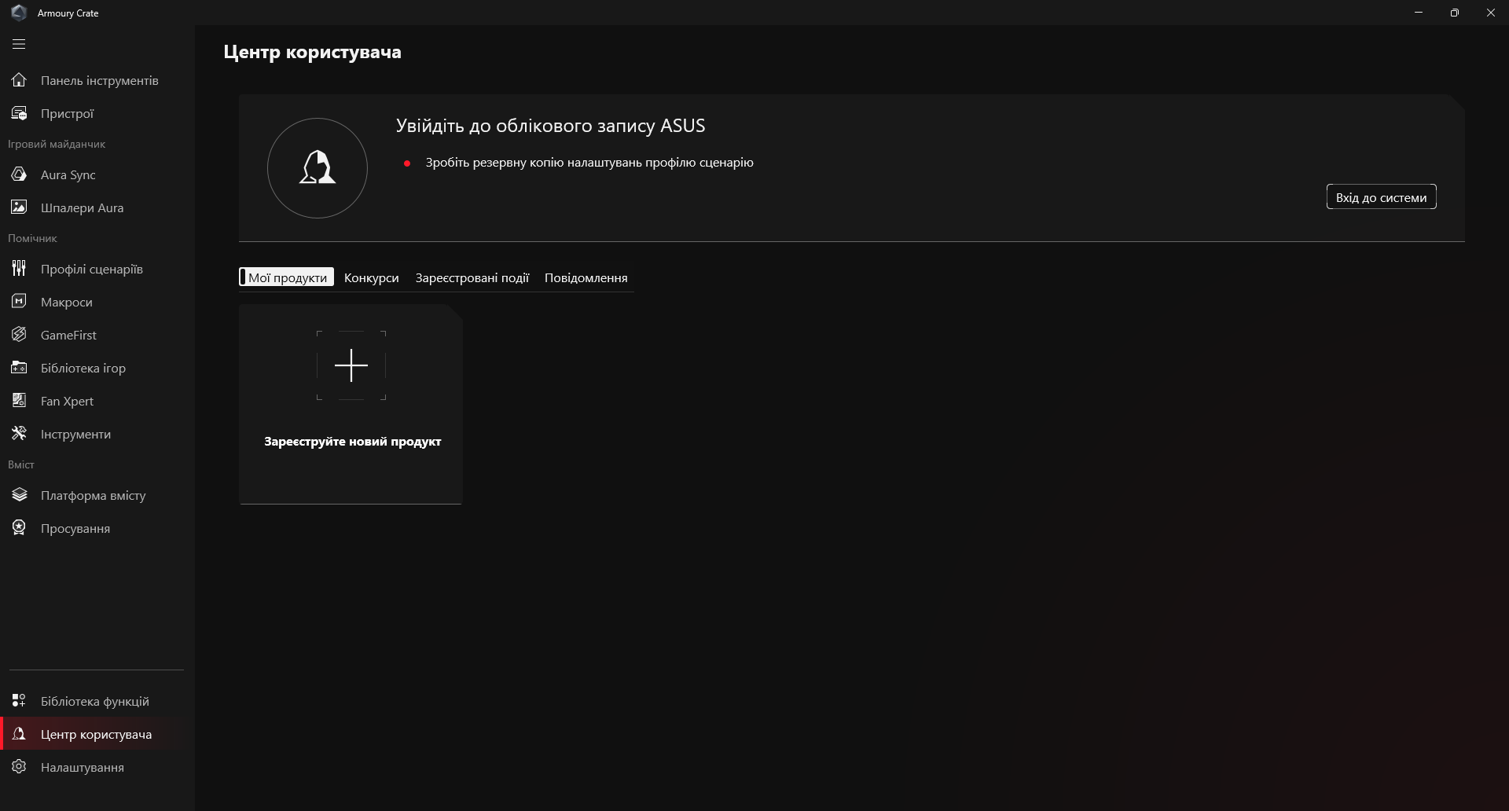
Task: Open the Зареєстровані події tab
Action: click(x=472, y=277)
